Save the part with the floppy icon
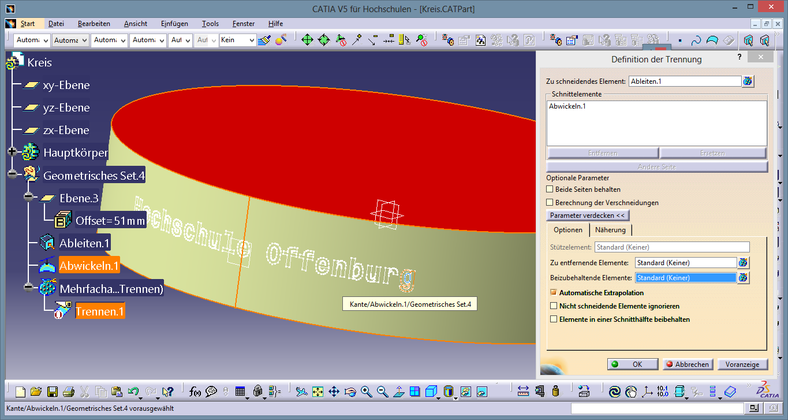The image size is (788, 420). pos(52,392)
